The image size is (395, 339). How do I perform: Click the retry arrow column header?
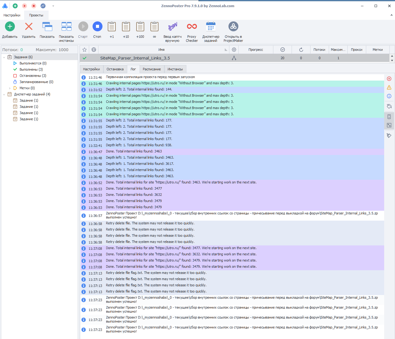(301, 50)
